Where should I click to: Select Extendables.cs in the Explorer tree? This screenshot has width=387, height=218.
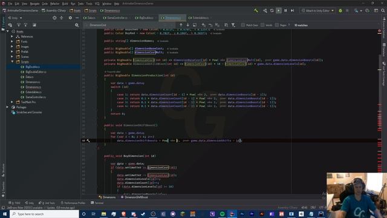coord(33,92)
